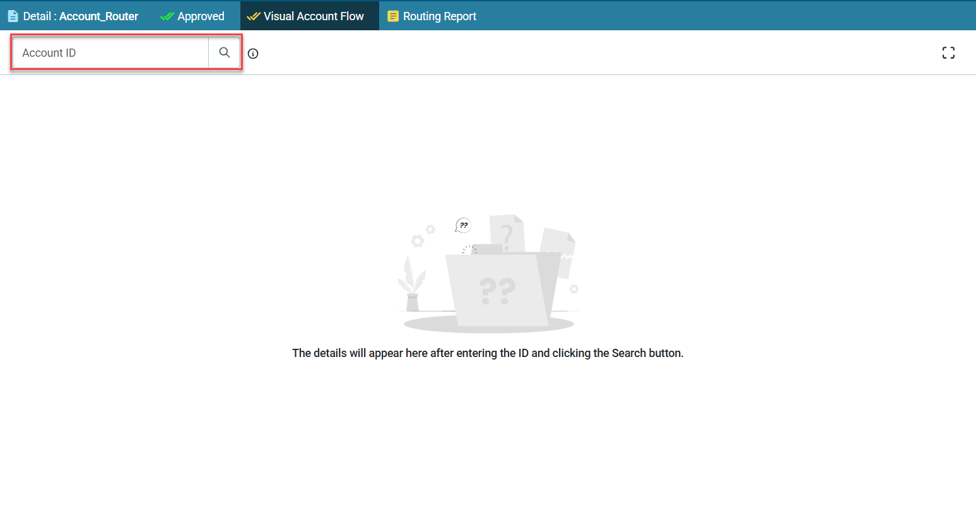
Task: Switch to the Routing Report tab
Action: (432, 16)
